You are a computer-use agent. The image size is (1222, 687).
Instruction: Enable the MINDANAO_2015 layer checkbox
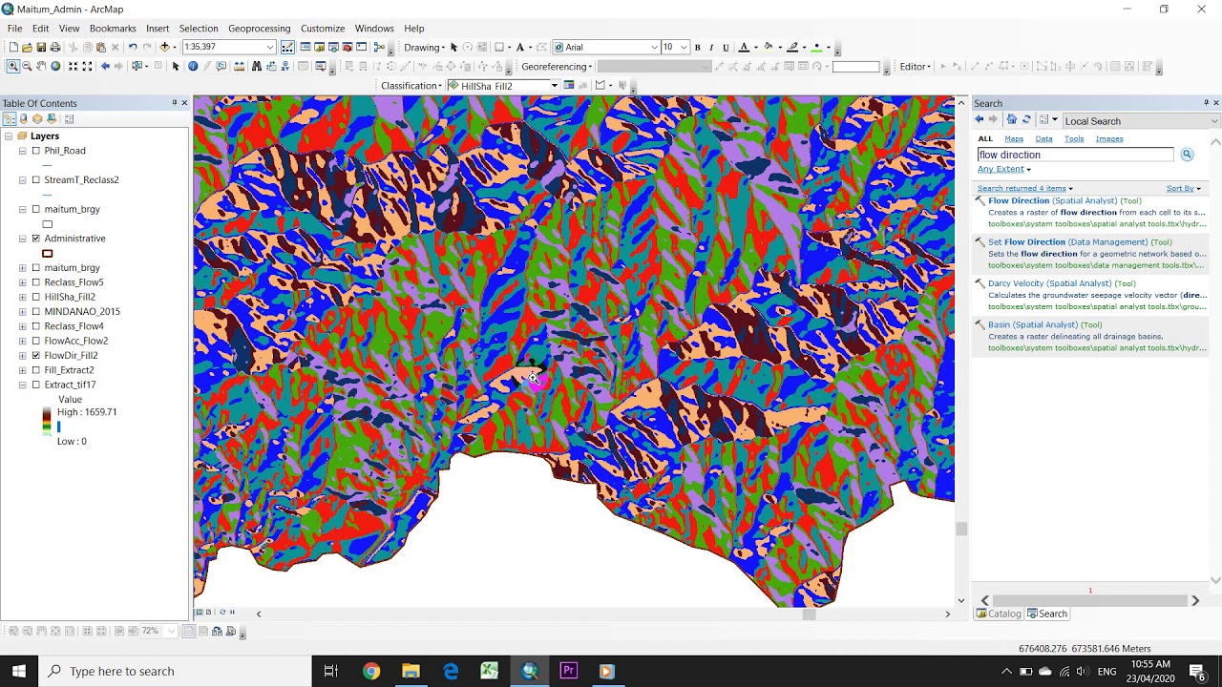36,311
